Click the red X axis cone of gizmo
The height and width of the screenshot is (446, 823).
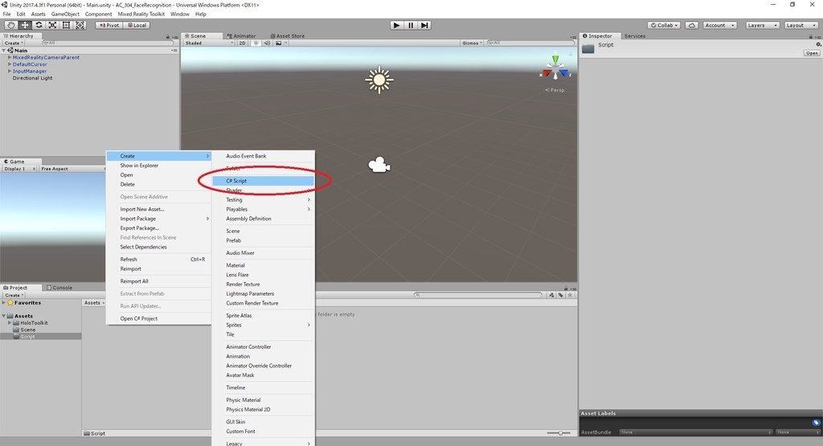(547, 73)
